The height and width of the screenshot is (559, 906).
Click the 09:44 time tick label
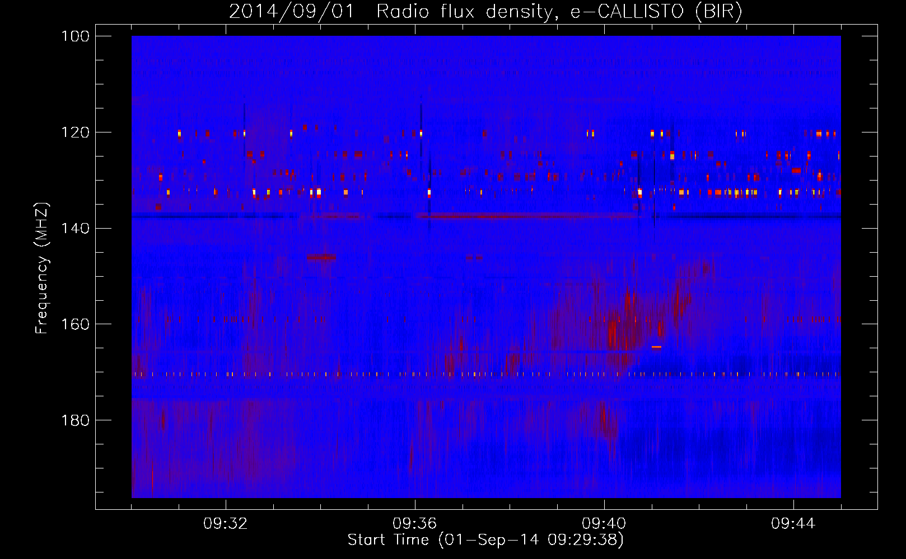(x=793, y=524)
